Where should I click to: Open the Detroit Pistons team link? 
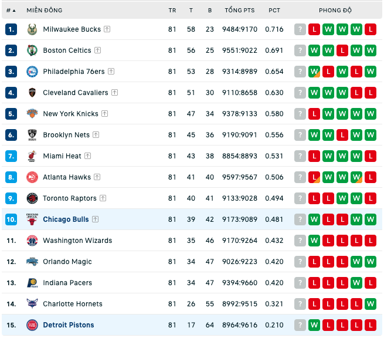[x=69, y=325]
